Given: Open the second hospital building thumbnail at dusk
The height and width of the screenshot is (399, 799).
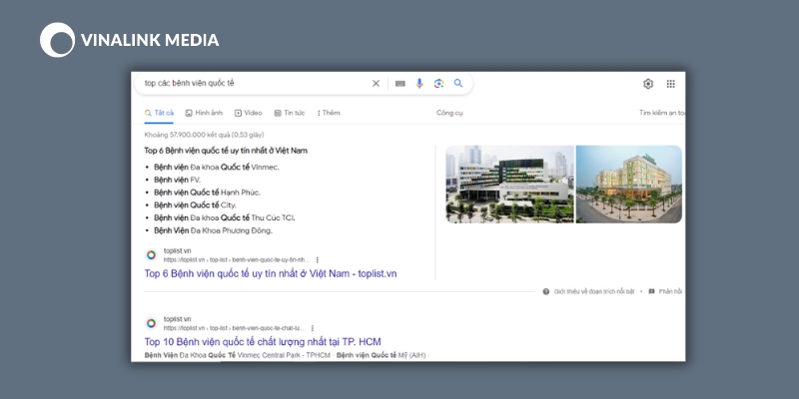Looking at the screenshot, I should [x=629, y=185].
